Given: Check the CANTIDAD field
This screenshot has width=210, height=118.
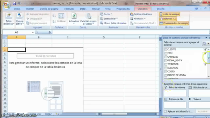Looking at the screenshot, I should click(166, 57).
